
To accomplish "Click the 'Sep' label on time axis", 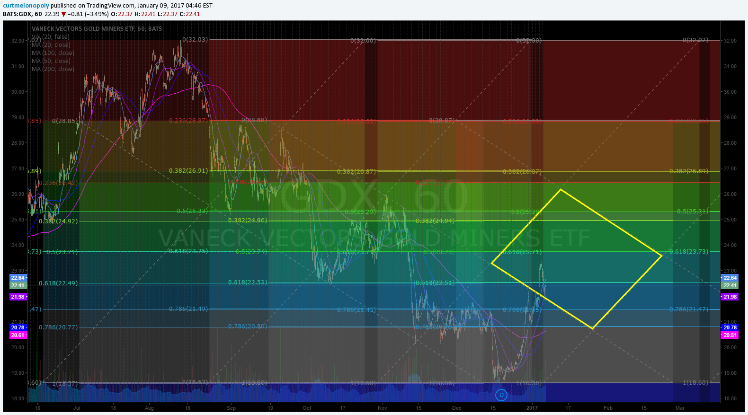I will [231, 408].
